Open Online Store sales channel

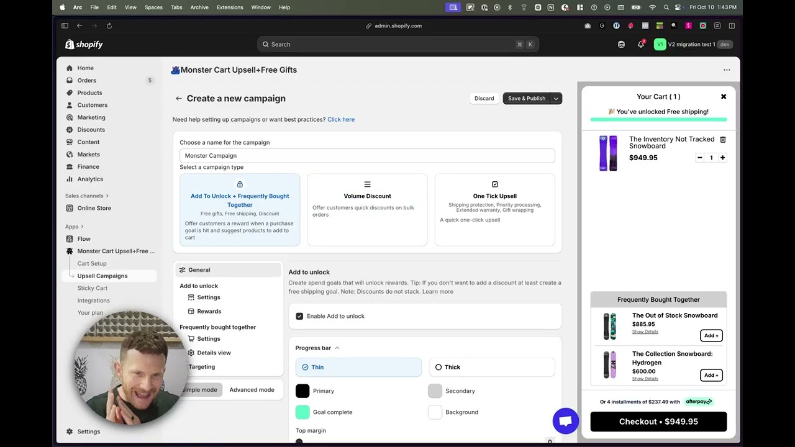click(x=94, y=208)
